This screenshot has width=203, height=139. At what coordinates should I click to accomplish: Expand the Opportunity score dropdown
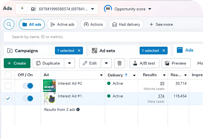(150, 9)
